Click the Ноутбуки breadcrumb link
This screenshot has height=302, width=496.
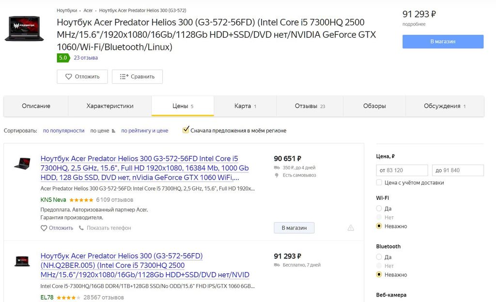point(67,10)
